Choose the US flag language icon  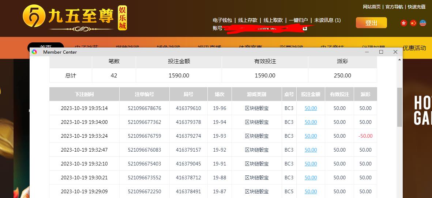click(x=423, y=23)
